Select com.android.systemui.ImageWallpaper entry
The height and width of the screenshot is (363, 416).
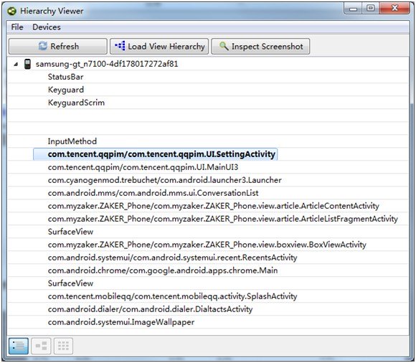[121, 322]
